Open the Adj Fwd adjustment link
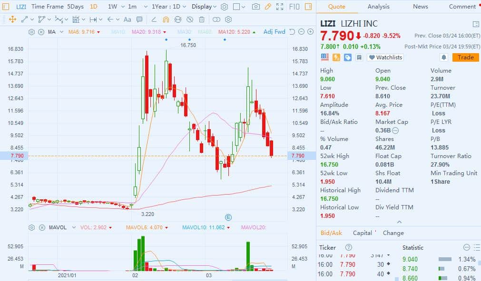 click(274, 32)
